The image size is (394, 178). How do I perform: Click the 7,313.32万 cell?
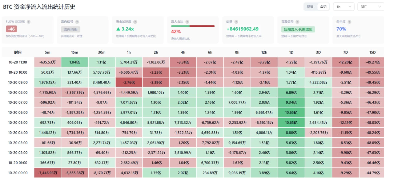click(183, 123)
